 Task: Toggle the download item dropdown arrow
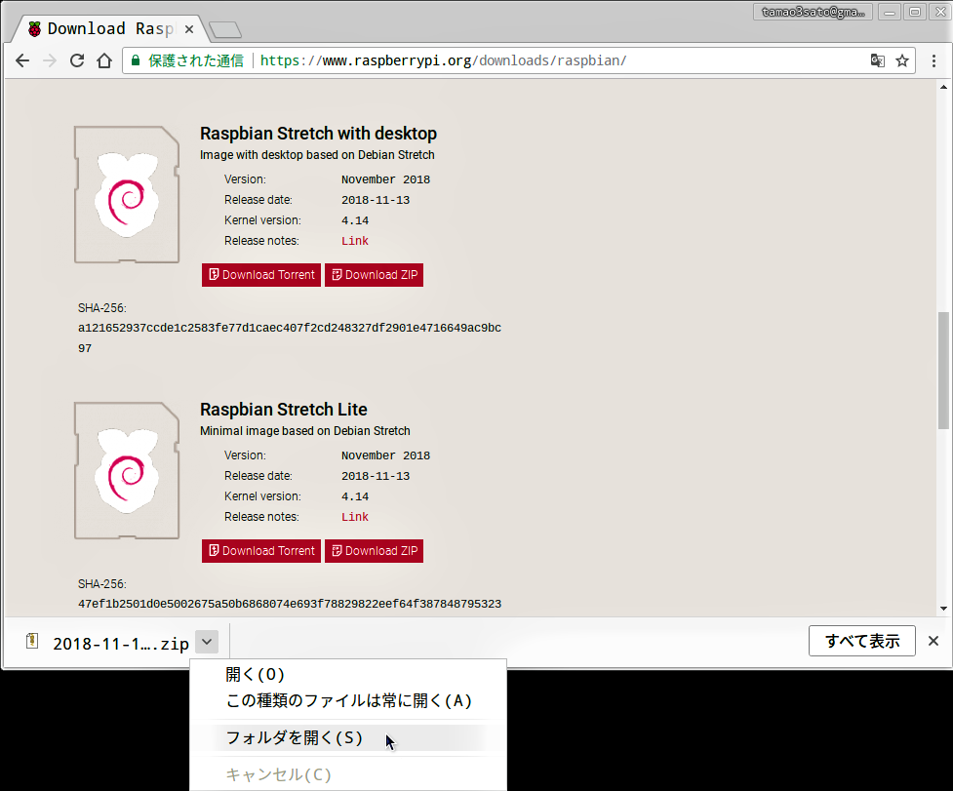[207, 642]
